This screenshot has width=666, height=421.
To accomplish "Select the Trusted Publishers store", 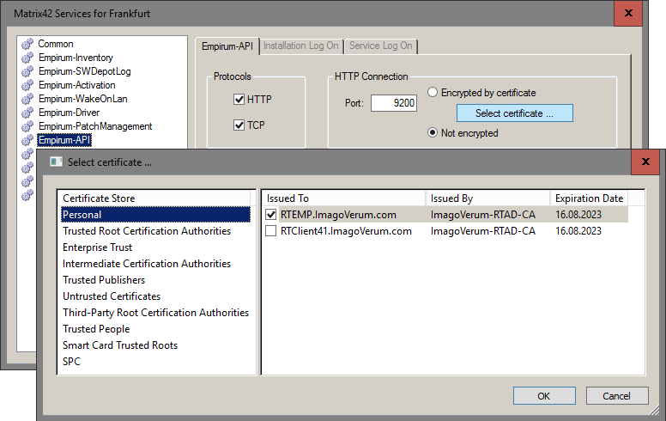I will point(104,280).
